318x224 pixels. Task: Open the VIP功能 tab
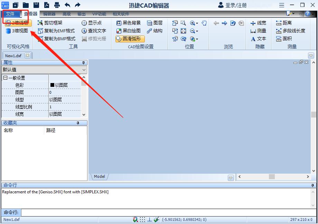tap(99, 14)
